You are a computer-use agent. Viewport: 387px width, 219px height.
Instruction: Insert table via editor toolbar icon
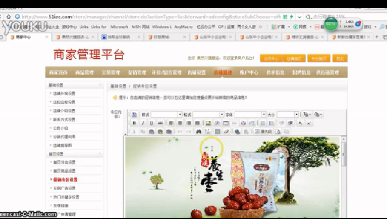tap(226, 123)
